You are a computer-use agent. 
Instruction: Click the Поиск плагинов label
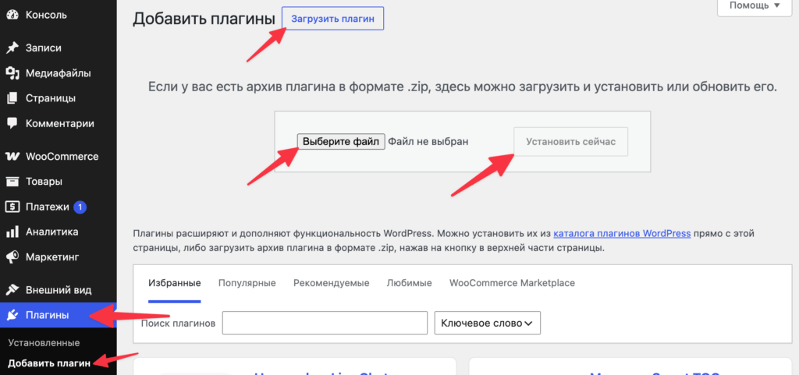pos(178,323)
